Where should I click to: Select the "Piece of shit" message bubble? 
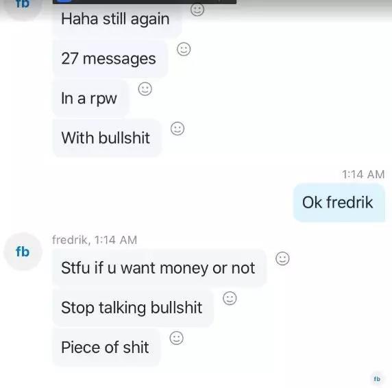click(106, 348)
